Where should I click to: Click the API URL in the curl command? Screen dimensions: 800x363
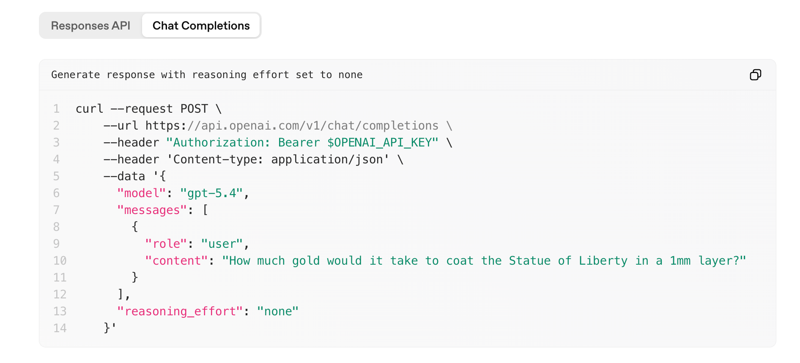point(292,126)
